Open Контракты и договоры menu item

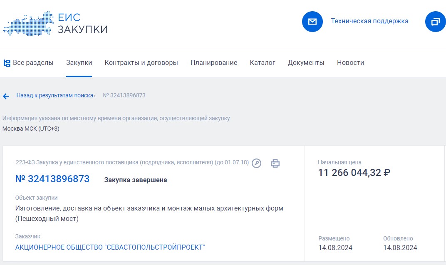pyautogui.click(x=141, y=62)
